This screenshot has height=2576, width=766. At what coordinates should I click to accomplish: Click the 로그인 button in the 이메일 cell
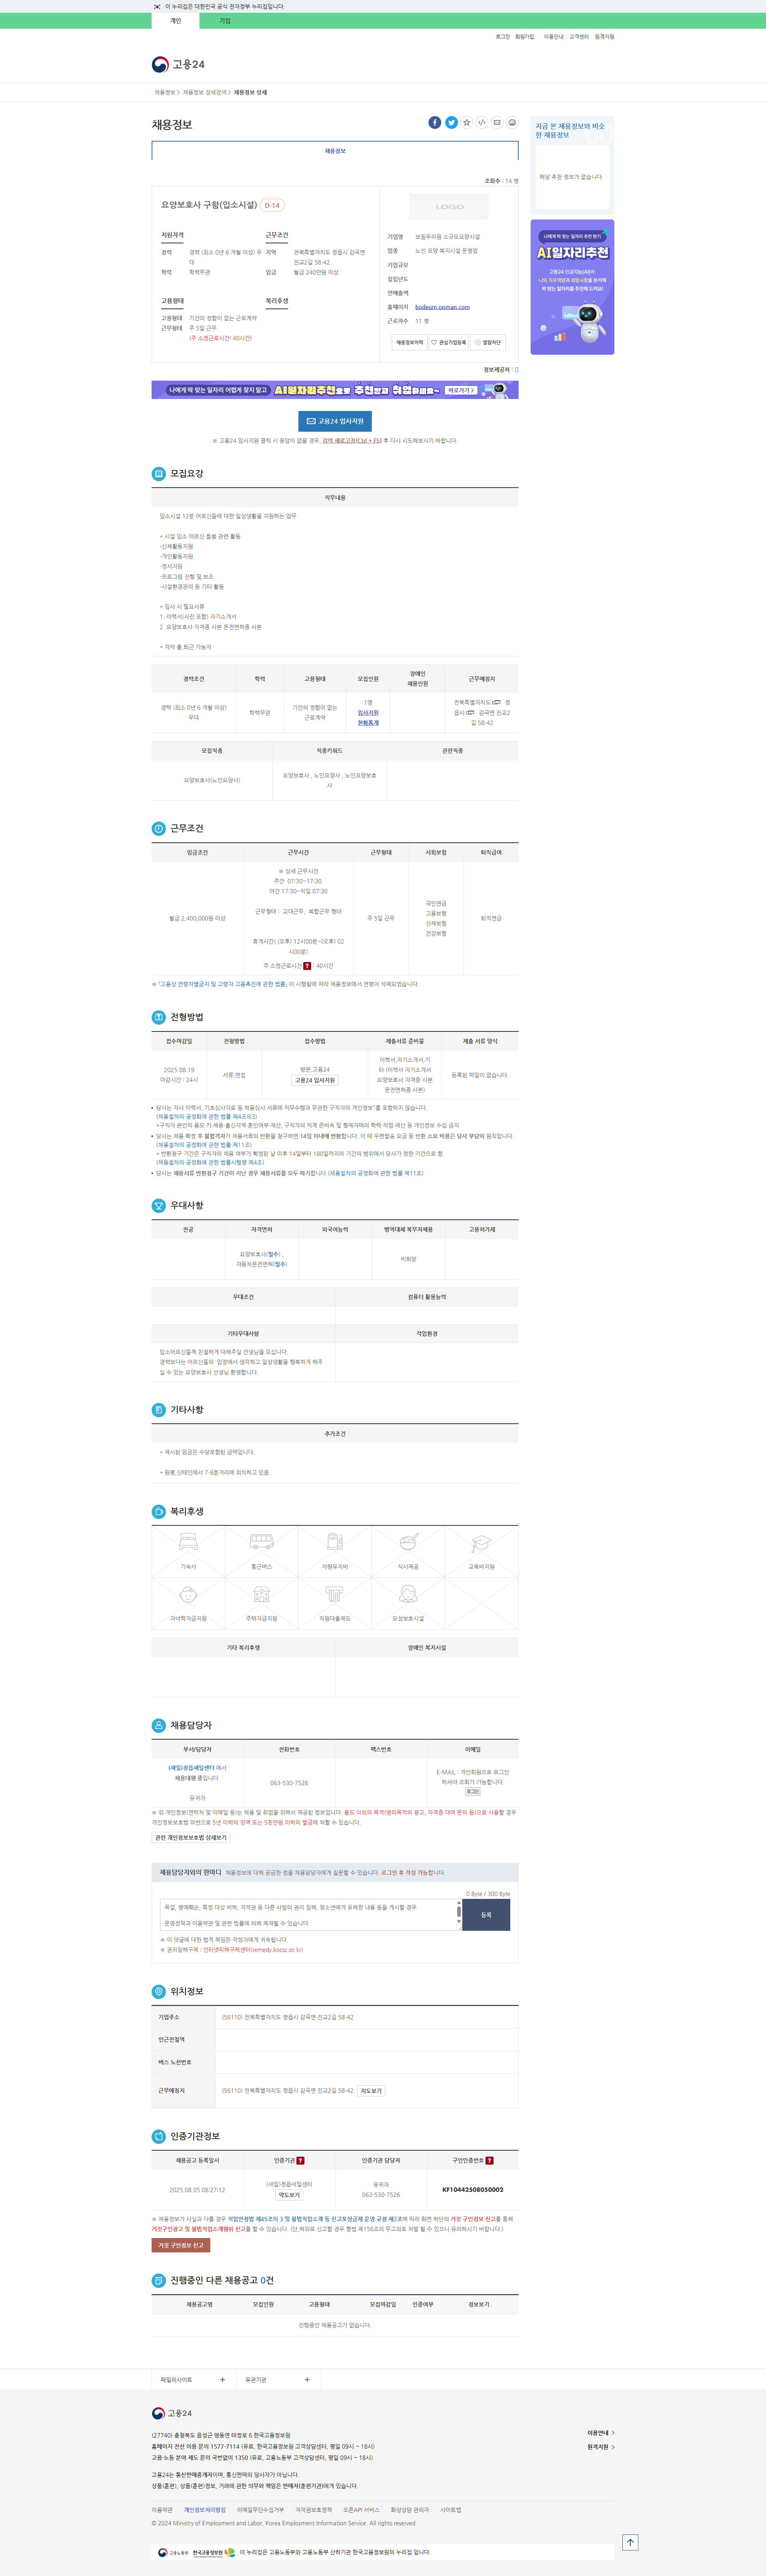pyautogui.click(x=473, y=1792)
